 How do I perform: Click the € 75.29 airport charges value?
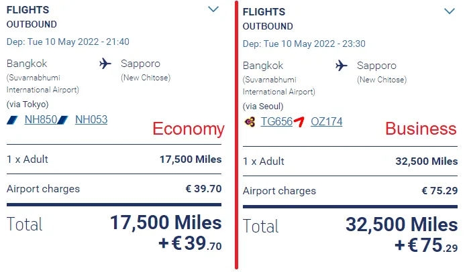(x=440, y=190)
